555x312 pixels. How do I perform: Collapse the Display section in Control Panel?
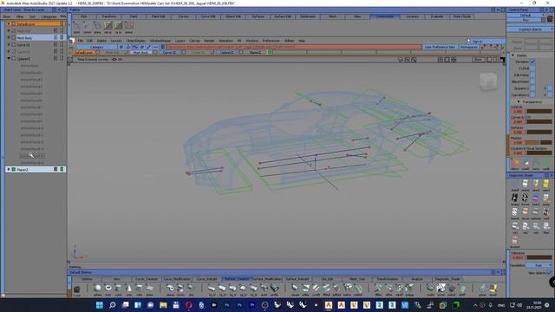(x=513, y=55)
